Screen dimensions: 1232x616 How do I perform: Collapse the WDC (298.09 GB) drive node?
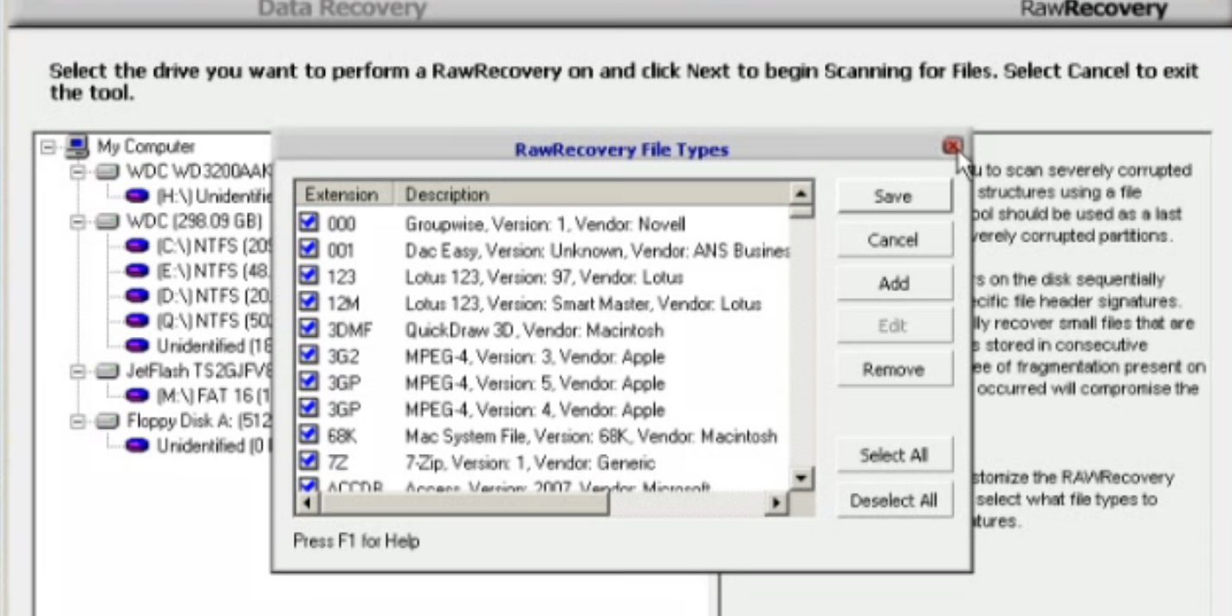(x=78, y=223)
